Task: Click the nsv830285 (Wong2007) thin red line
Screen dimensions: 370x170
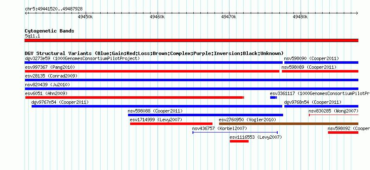Action: 334,115
